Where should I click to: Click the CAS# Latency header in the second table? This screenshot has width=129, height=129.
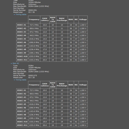(45, 85)
